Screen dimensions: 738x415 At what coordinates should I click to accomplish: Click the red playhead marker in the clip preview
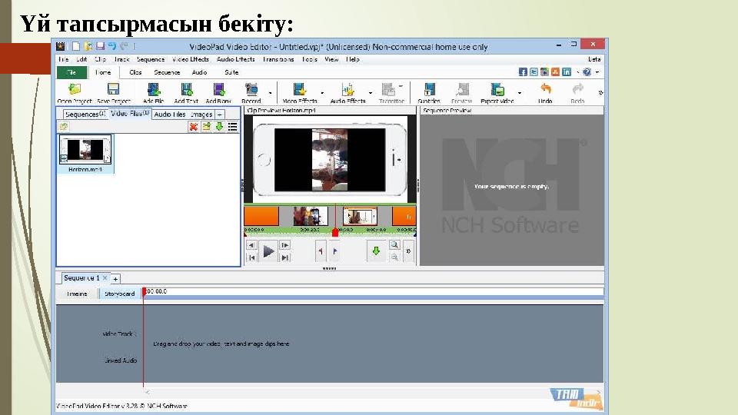tap(335, 232)
